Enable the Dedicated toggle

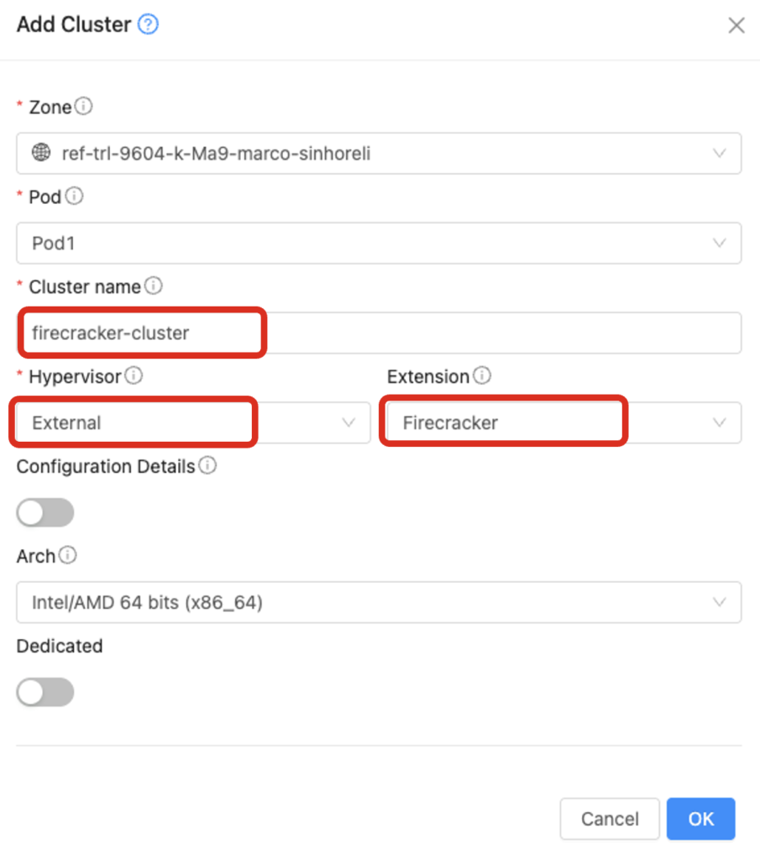tap(45, 691)
